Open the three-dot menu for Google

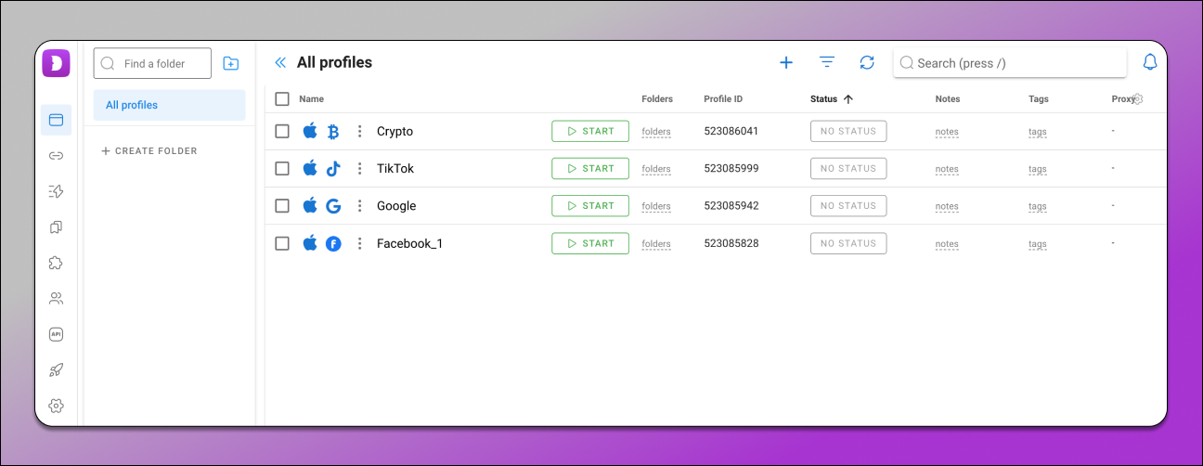coord(359,206)
